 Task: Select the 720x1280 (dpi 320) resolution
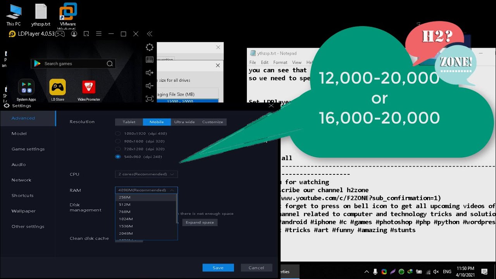tap(140, 149)
